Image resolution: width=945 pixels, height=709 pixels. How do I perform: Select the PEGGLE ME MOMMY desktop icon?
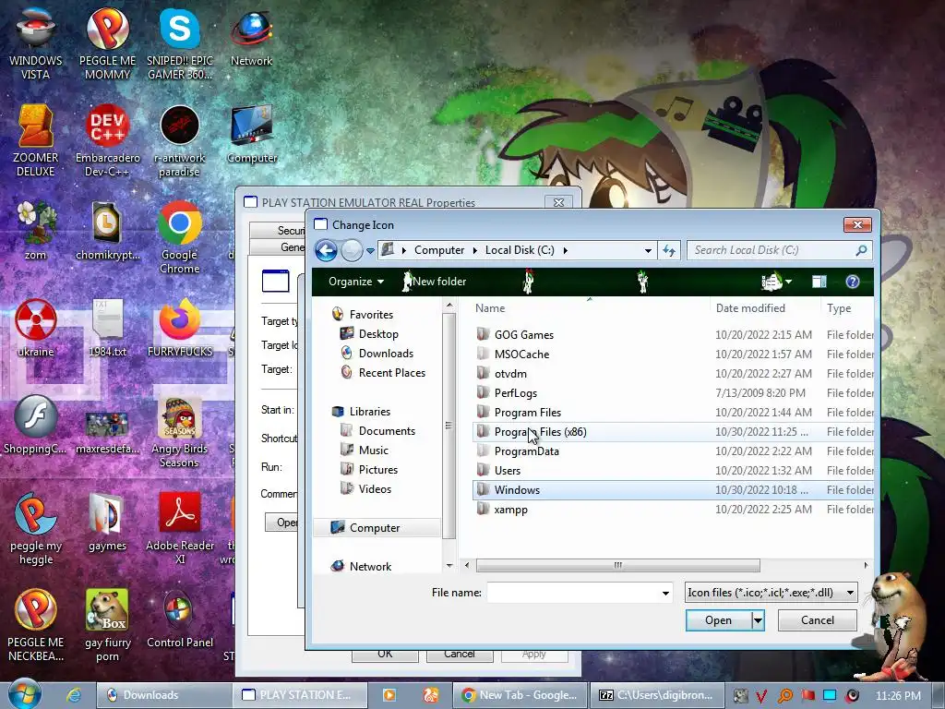(107, 43)
